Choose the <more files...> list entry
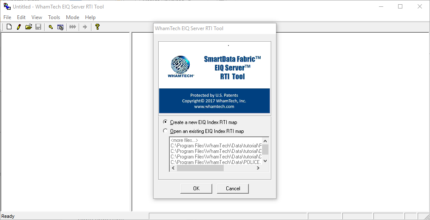The height and width of the screenshot is (220, 430). coord(184,140)
